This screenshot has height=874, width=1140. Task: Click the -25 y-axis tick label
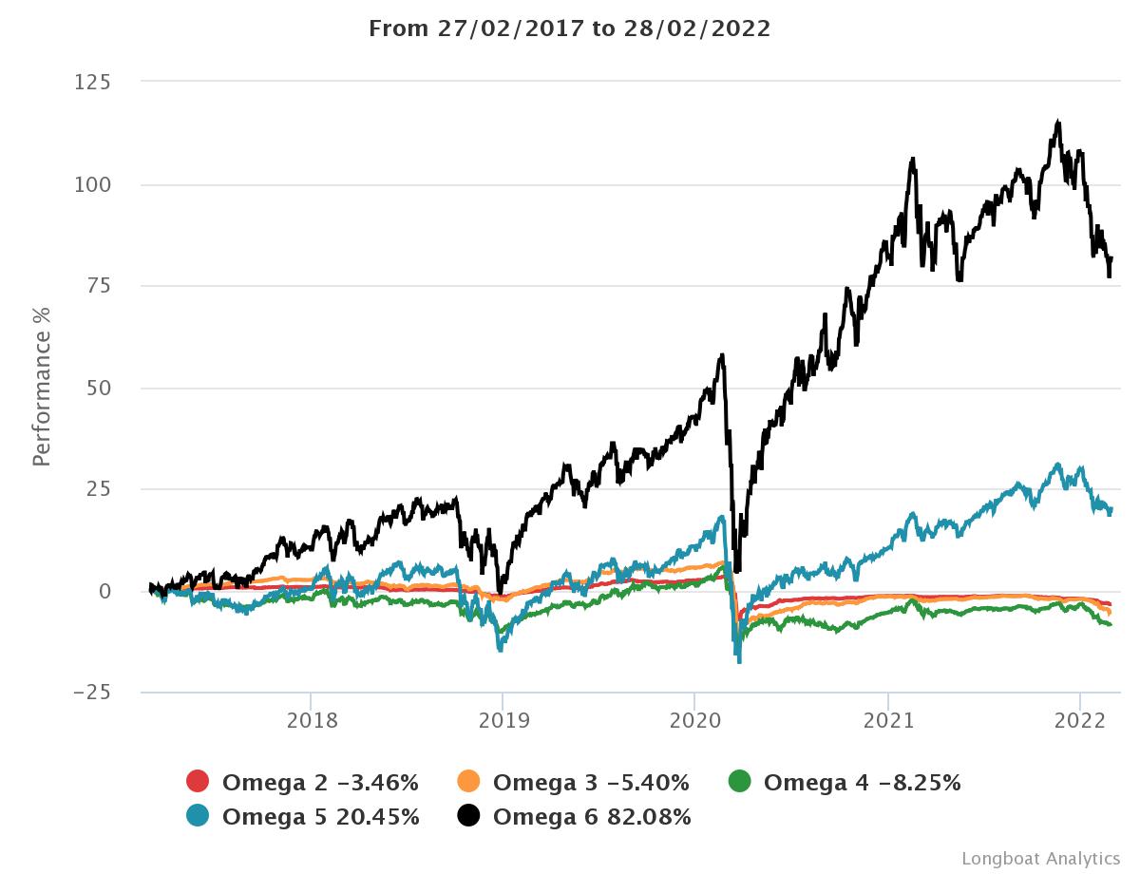92,693
